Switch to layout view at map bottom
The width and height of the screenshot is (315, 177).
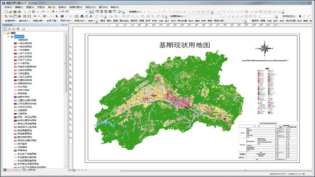[74, 170]
